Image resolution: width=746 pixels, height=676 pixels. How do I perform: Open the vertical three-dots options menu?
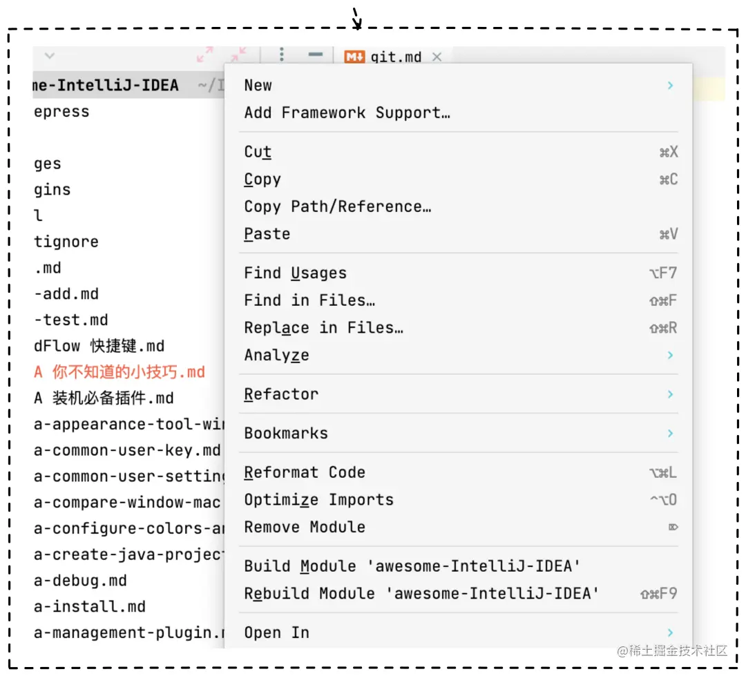point(282,55)
